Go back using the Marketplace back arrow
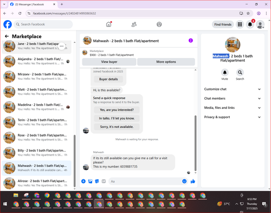 tap(7, 36)
